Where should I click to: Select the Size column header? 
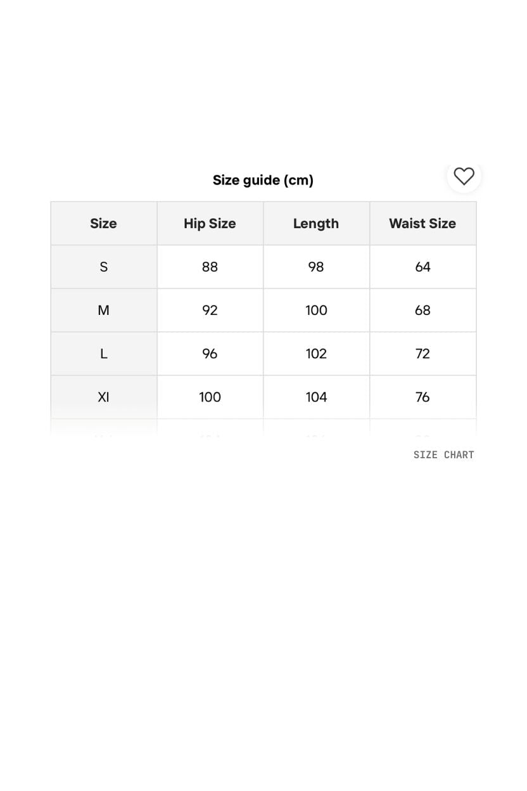tap(103, 223)
